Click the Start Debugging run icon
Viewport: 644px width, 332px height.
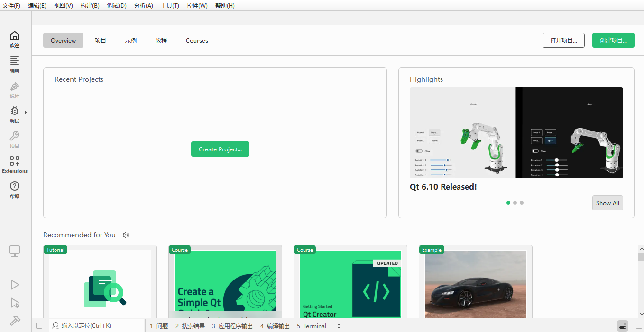15,303
